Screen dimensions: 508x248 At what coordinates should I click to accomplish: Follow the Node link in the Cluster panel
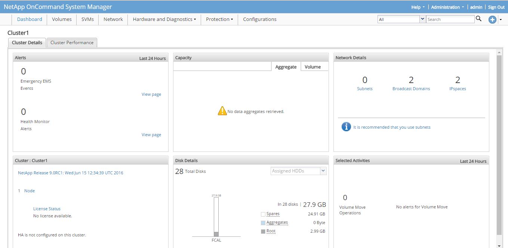[x=29, y=191]
